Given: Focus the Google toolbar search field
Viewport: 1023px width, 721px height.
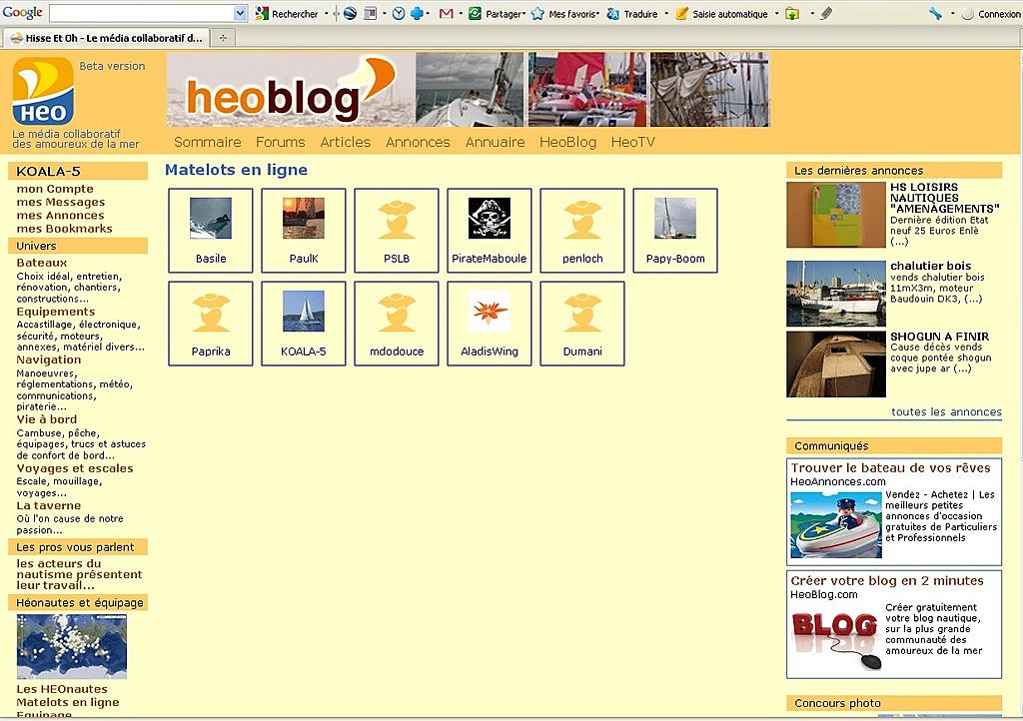Looking at the screenshot, I should point(142,13).
